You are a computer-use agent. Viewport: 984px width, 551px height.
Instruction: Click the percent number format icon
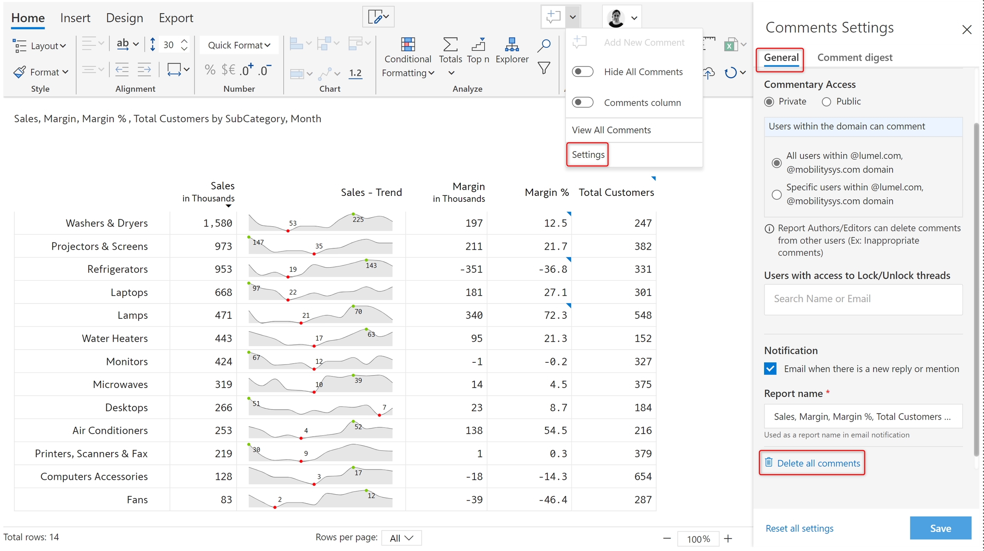pyautogui.click(x=210, y=70)
